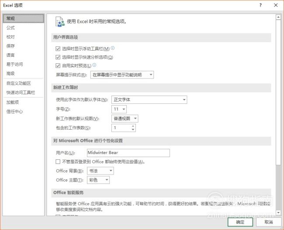This screenshot has height=230, width=284.
Task: Click the general options people icon
Action: coord(60,22)
